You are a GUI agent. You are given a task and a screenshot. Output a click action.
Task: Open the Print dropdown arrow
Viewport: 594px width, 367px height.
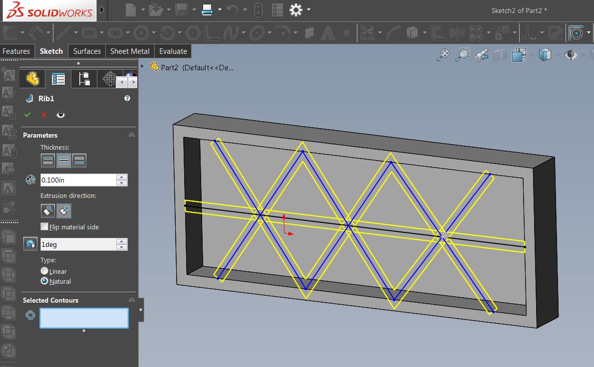click(x=220, y=10)
